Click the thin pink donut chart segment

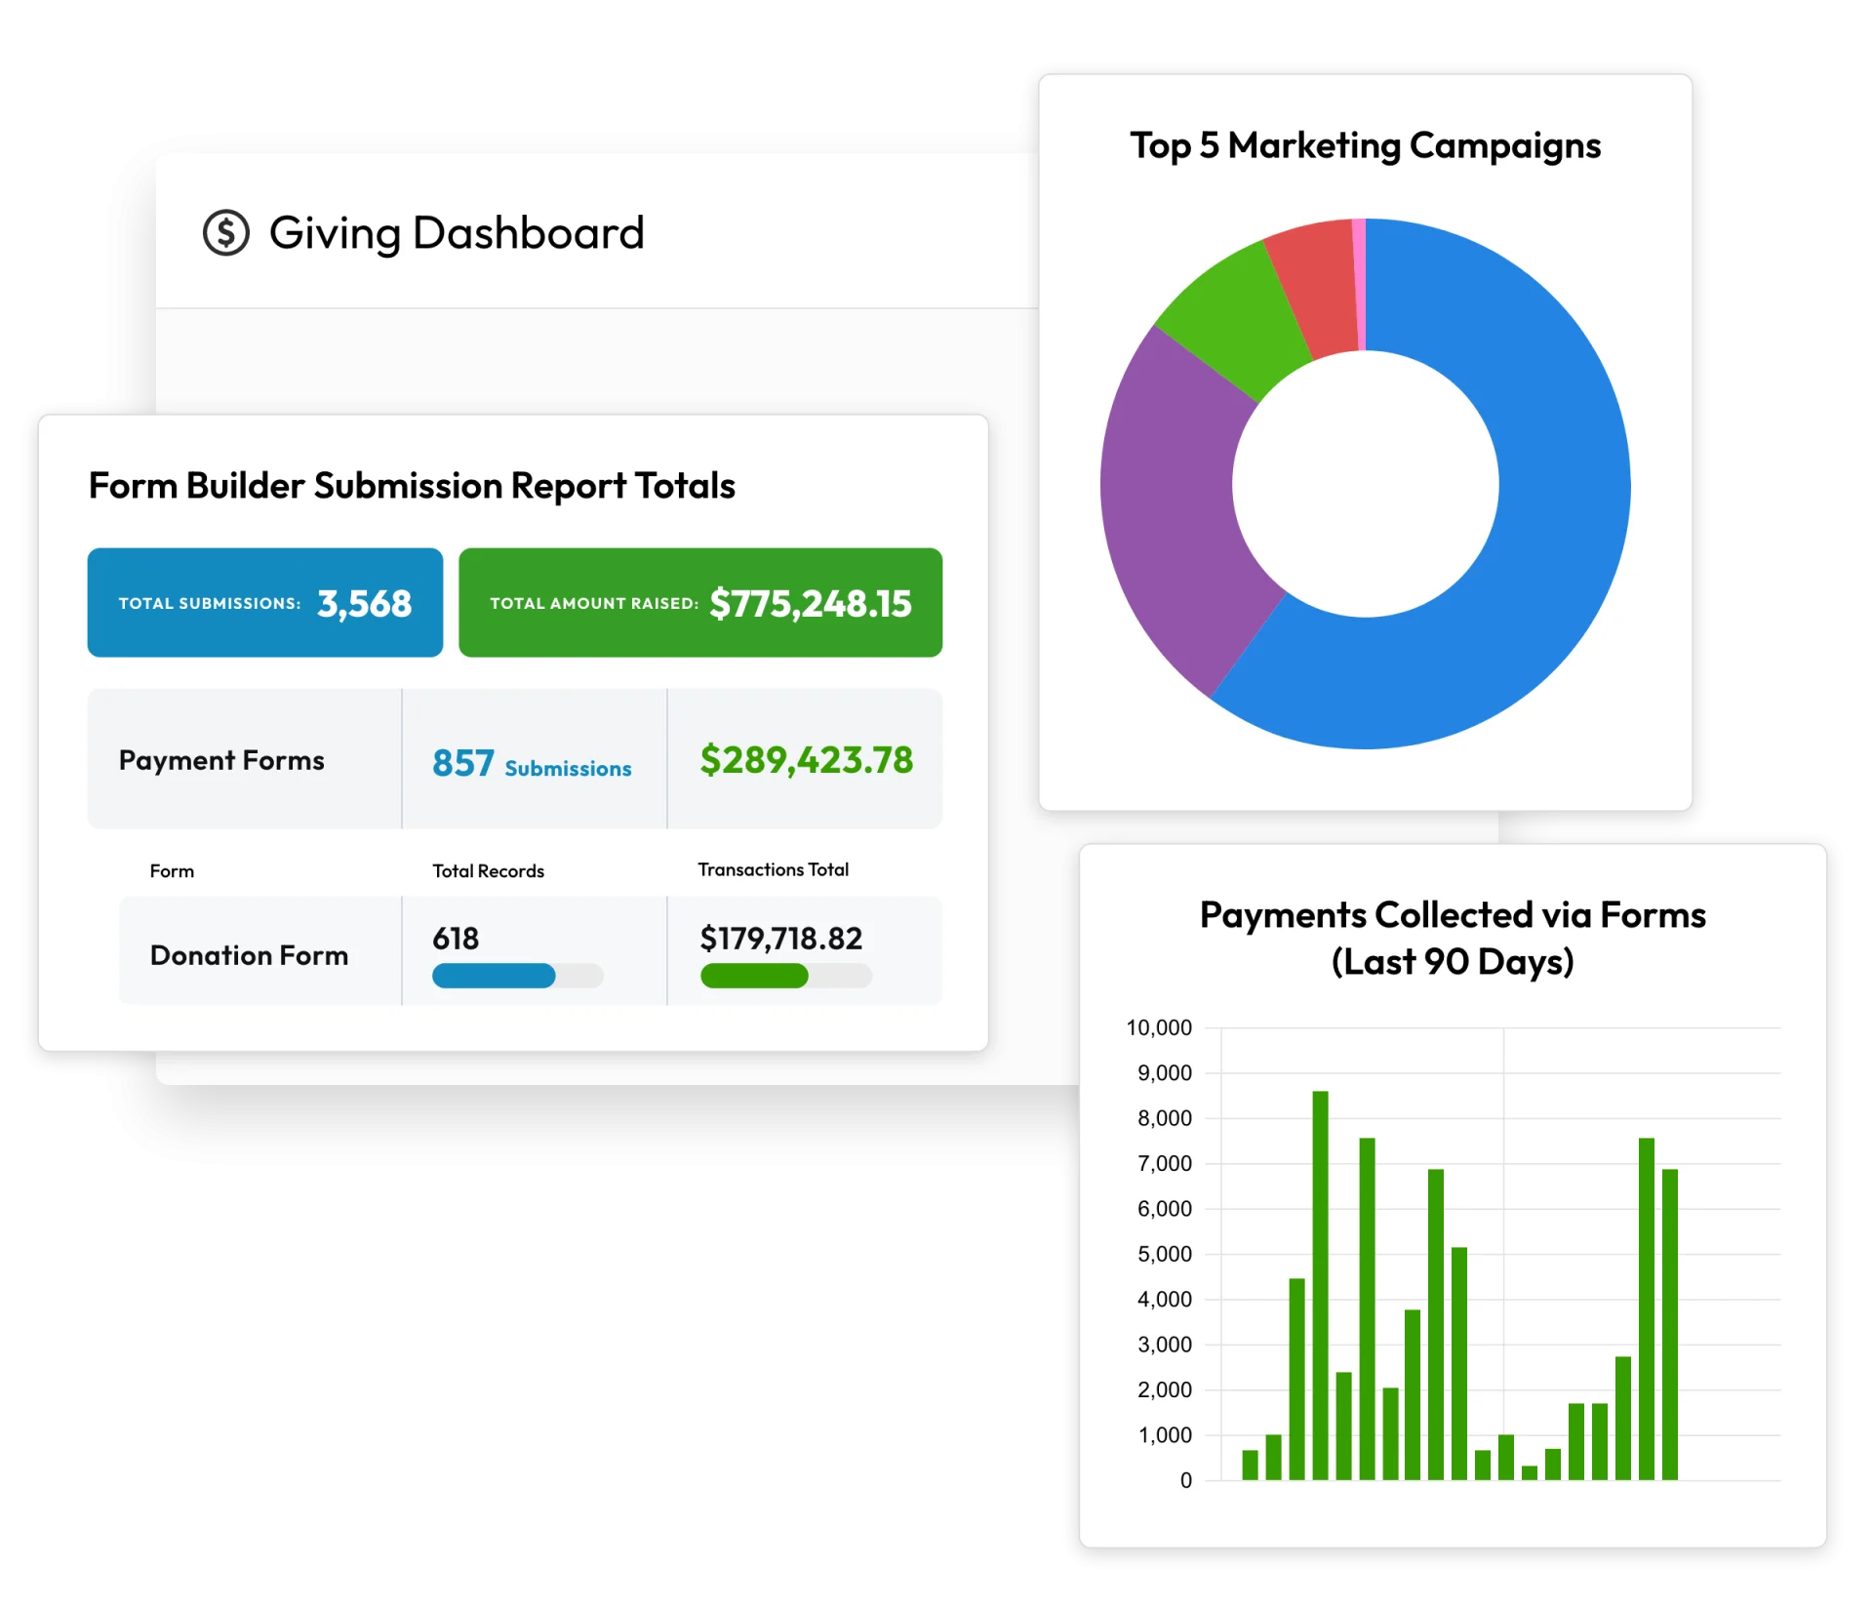(1359, 283)
